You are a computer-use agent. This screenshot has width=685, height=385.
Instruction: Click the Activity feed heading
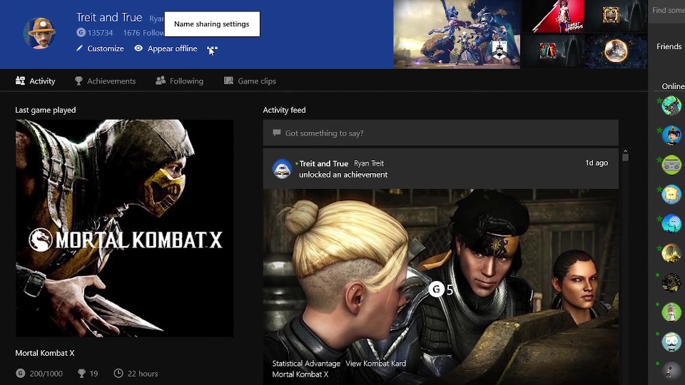point(284,110)
